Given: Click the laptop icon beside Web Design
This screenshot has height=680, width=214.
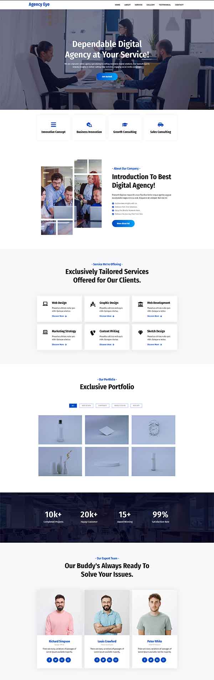Looking at the screenshot, I should click(x=45, y=303).
